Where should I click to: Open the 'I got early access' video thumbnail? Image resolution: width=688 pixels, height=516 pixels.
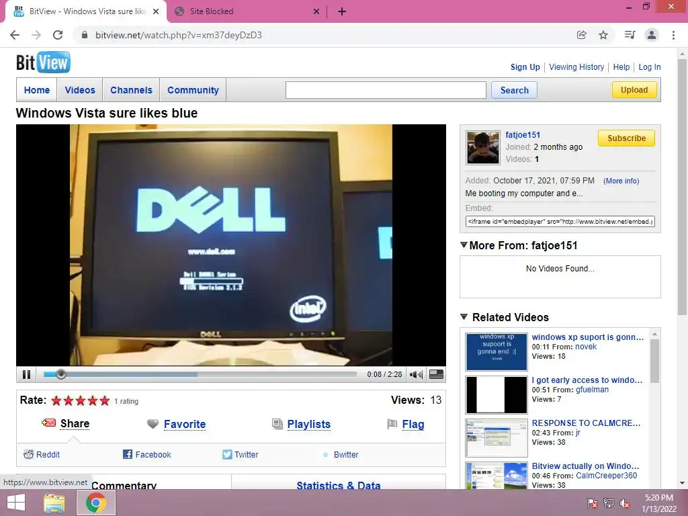pos(497,394)
